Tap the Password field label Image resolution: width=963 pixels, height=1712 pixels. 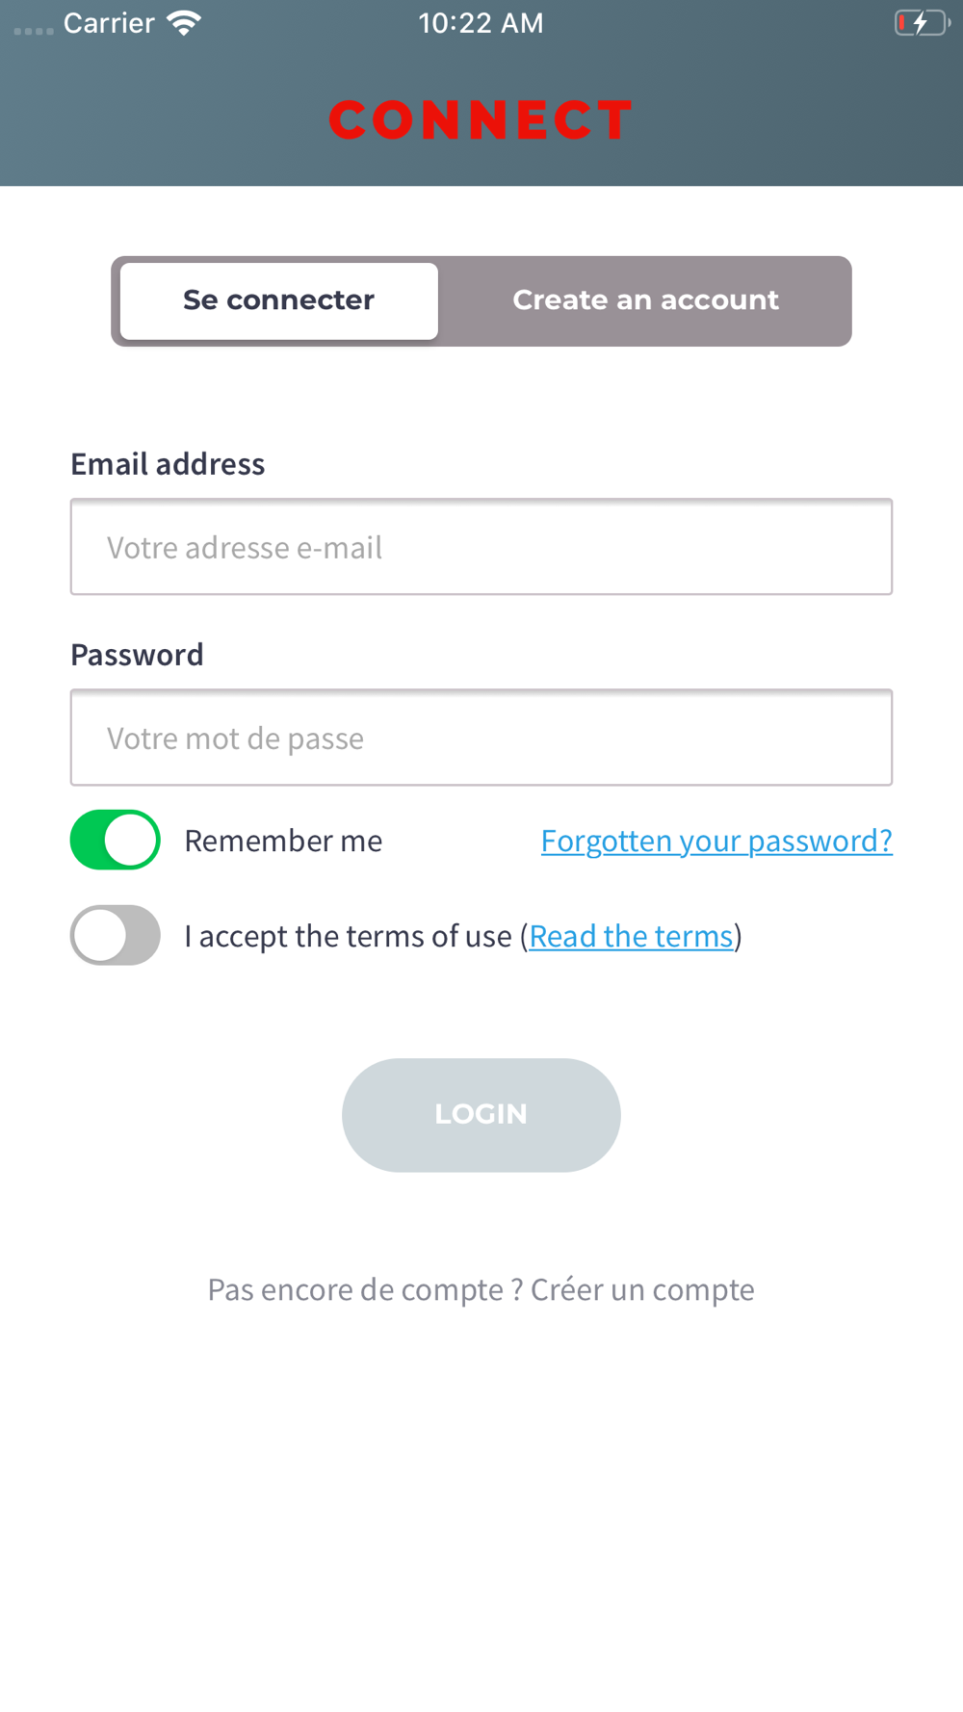(137, 655)
